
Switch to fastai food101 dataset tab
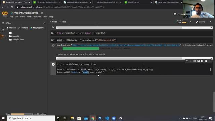point(168,2)
